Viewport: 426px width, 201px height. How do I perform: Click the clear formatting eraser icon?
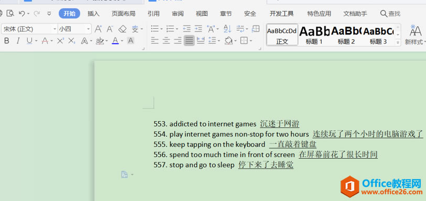click(123, 29)
